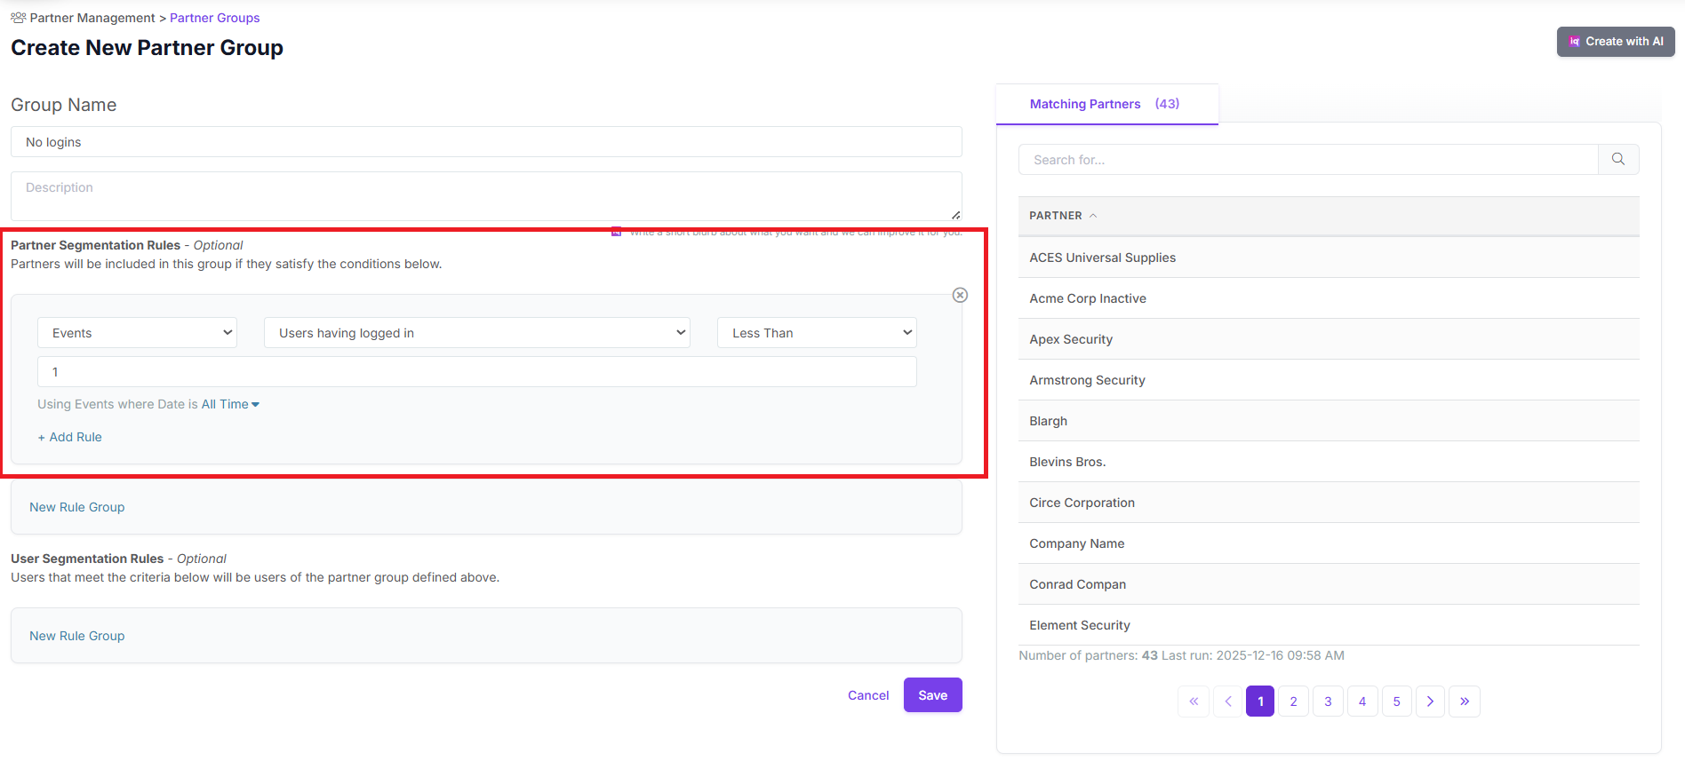Go to page 3
Screen dimensions: 1685x761
pyautogui.click(x=1329, y=702)
